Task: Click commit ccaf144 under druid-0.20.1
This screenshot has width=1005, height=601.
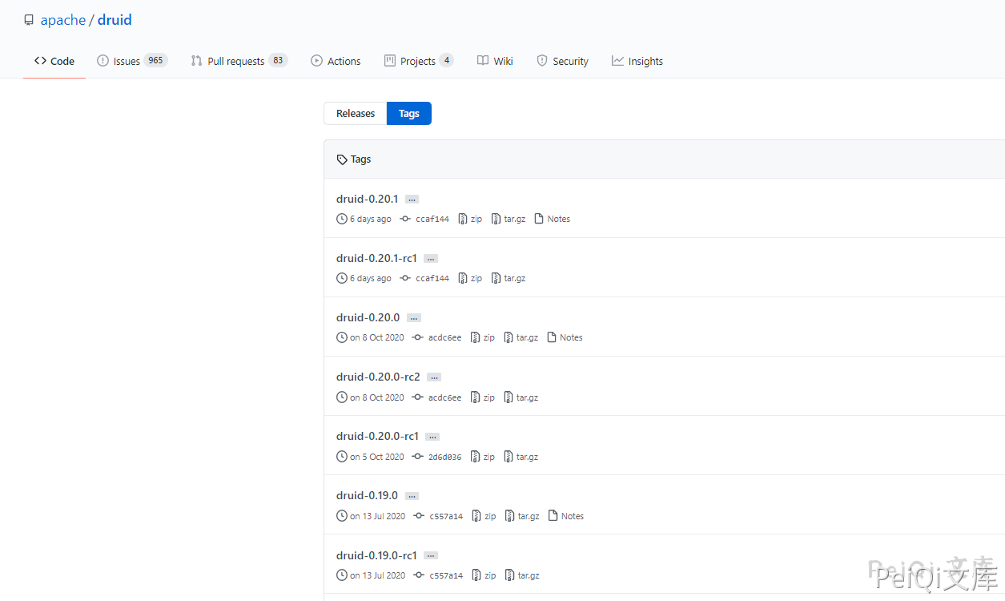Action: click(x=432, y=219)
